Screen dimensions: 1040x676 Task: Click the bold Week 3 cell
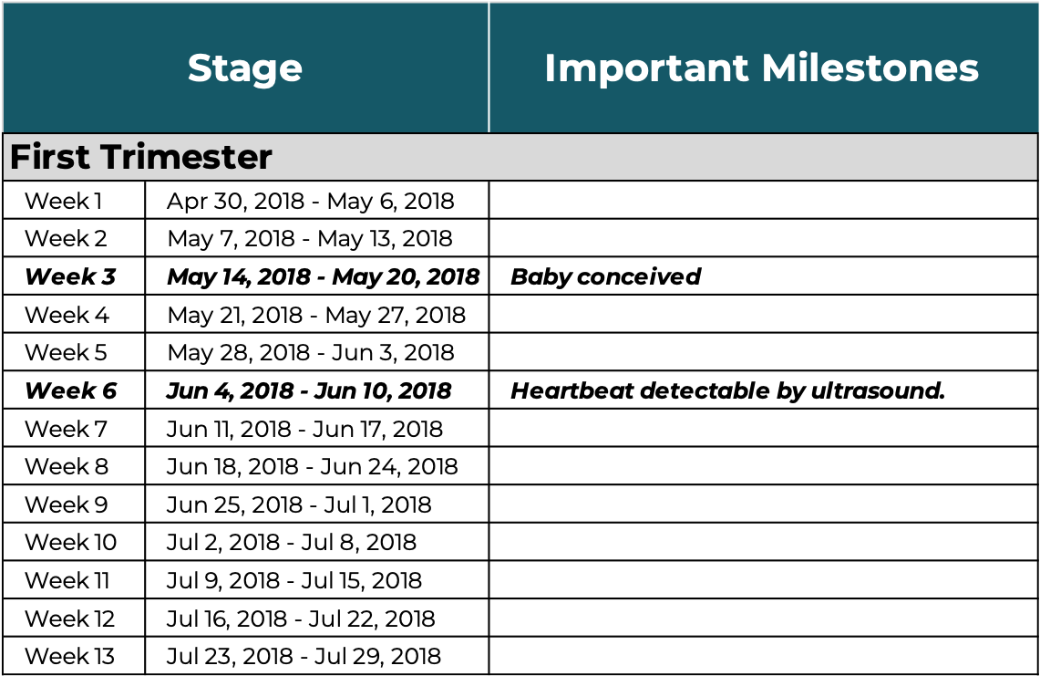tap(71, 276)
